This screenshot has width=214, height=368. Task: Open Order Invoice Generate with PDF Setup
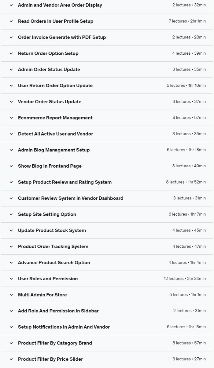pos(62,37)
